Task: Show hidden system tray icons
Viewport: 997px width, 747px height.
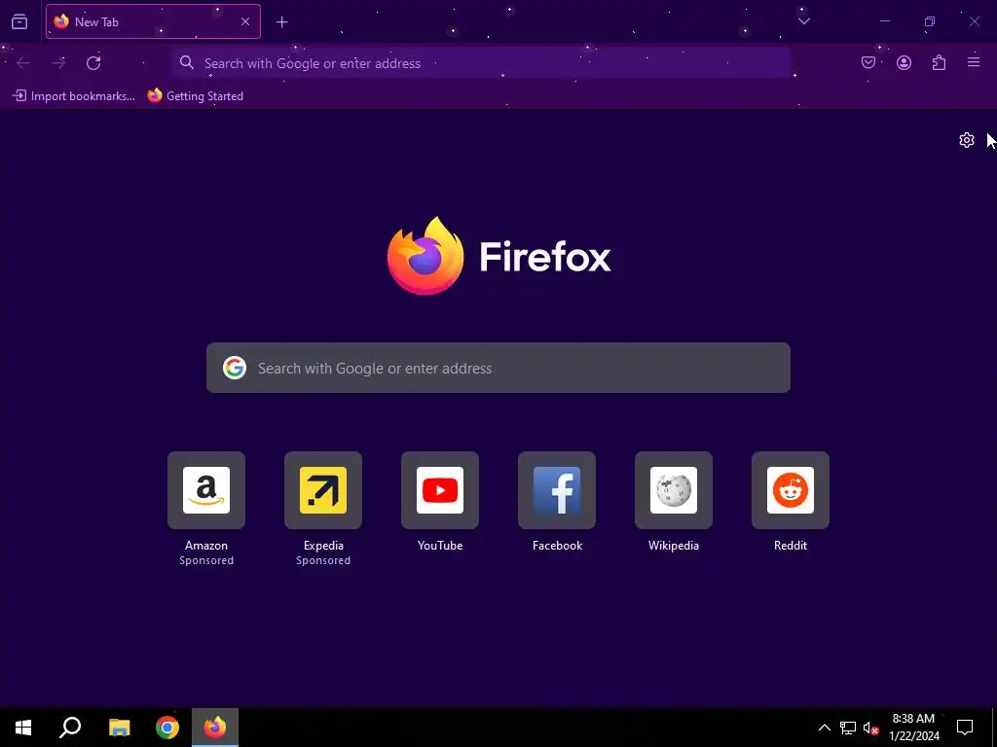Action: click(824, 728)
